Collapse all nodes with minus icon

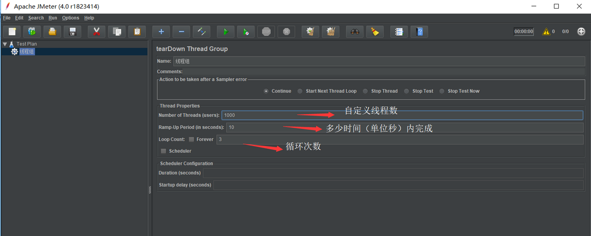pos(181,32)
